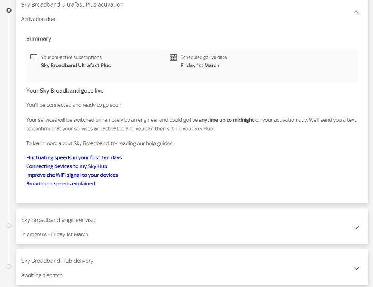Select the active timeline marker for Ultrafast Plus activation

[9, 10]
